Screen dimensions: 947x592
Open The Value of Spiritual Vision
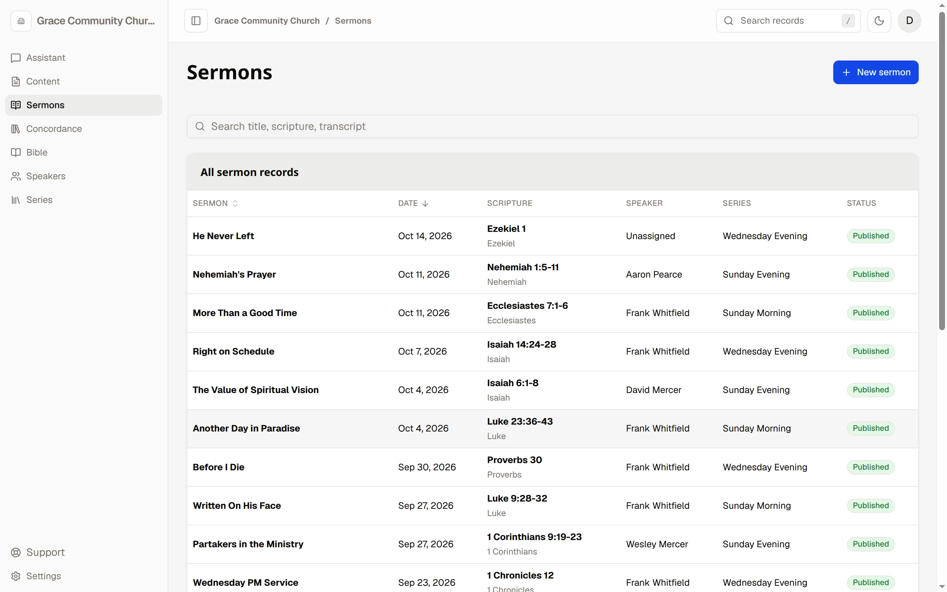click(x=255, y=390)
